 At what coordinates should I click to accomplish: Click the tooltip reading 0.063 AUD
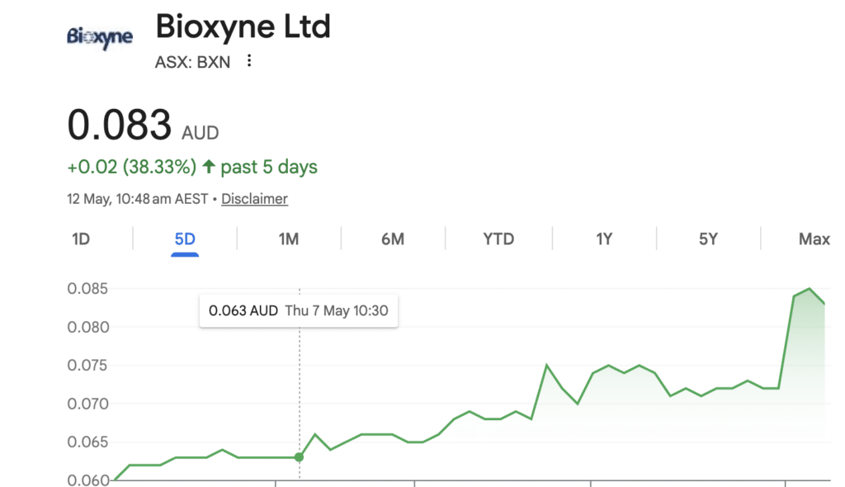pyautogui.click(x=299, y=310)
